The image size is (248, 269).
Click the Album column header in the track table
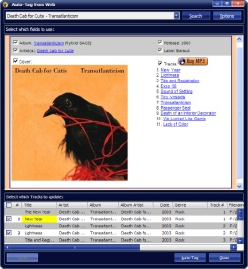103,205
